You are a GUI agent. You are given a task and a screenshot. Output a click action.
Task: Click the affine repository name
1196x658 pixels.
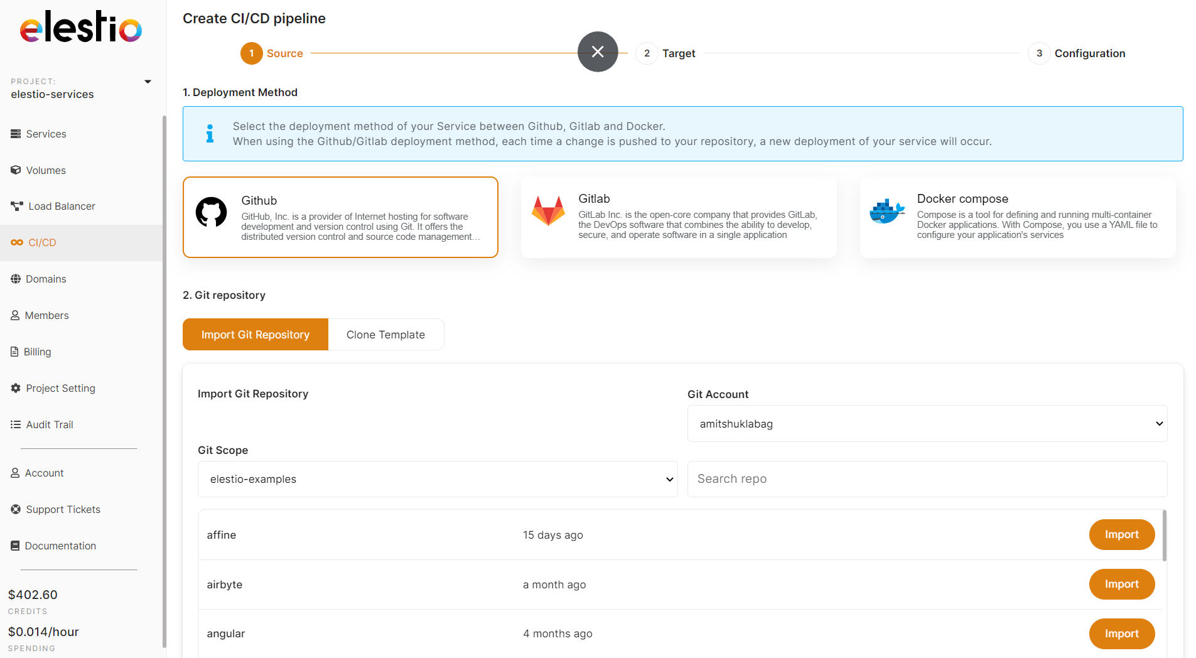point(222,535)
